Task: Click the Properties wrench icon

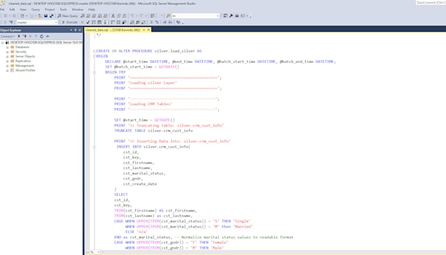Action: [x=231, y=16]
